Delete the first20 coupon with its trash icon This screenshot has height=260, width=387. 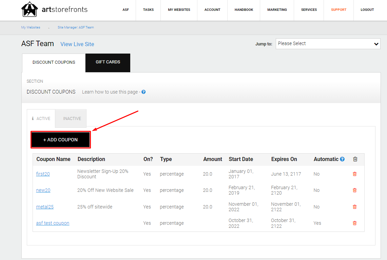pos(355,174)
